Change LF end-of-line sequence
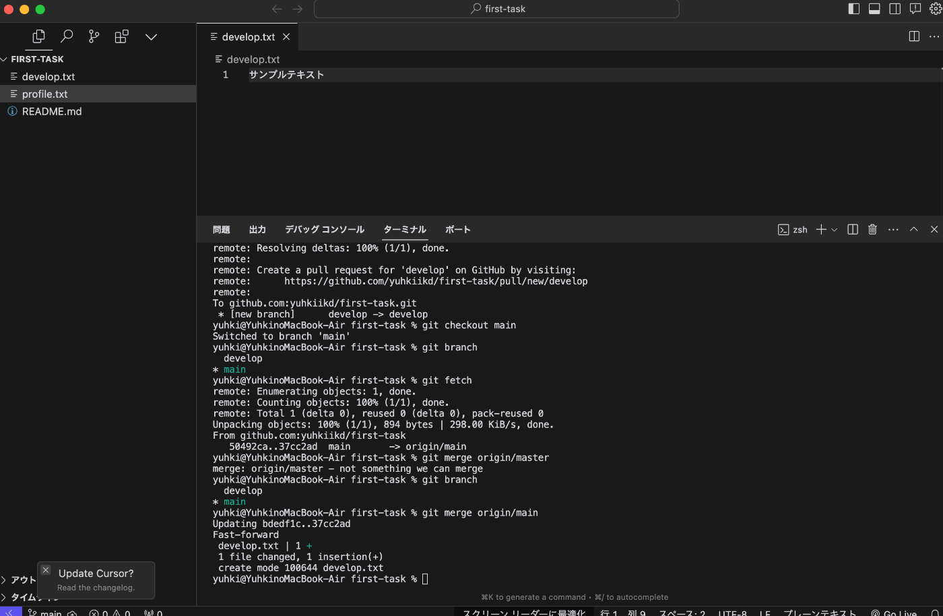The width and height of the screenshot is (943, 616). pos(765,613)
